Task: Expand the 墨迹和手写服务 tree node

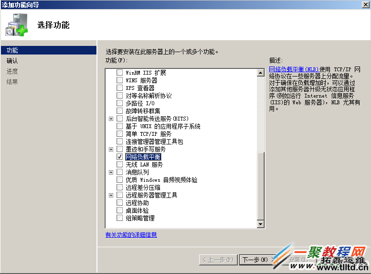Action: [111, 149]
